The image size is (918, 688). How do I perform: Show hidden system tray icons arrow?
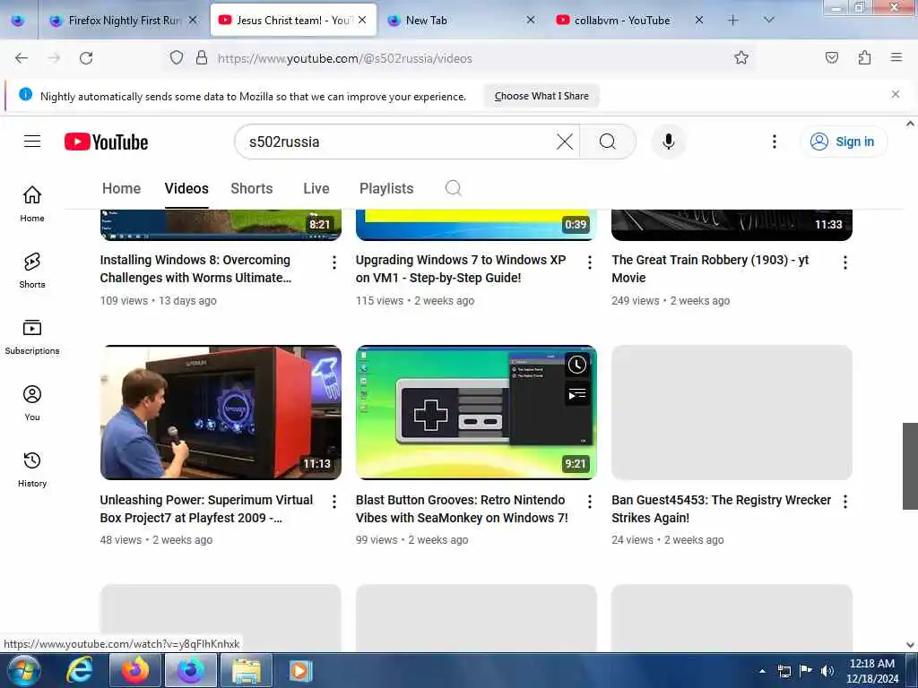point(762,671)
